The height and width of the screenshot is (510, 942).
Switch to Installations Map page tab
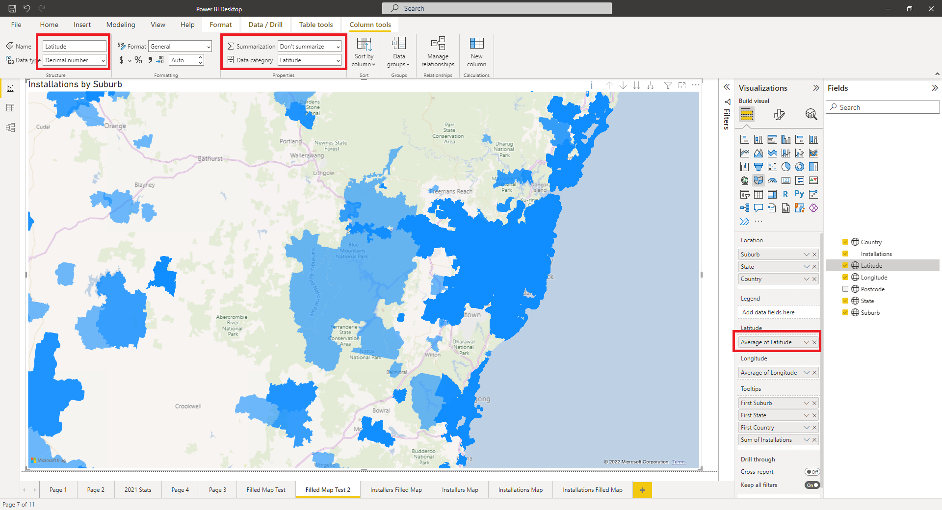pyautogui.click(x=521, y=489)
